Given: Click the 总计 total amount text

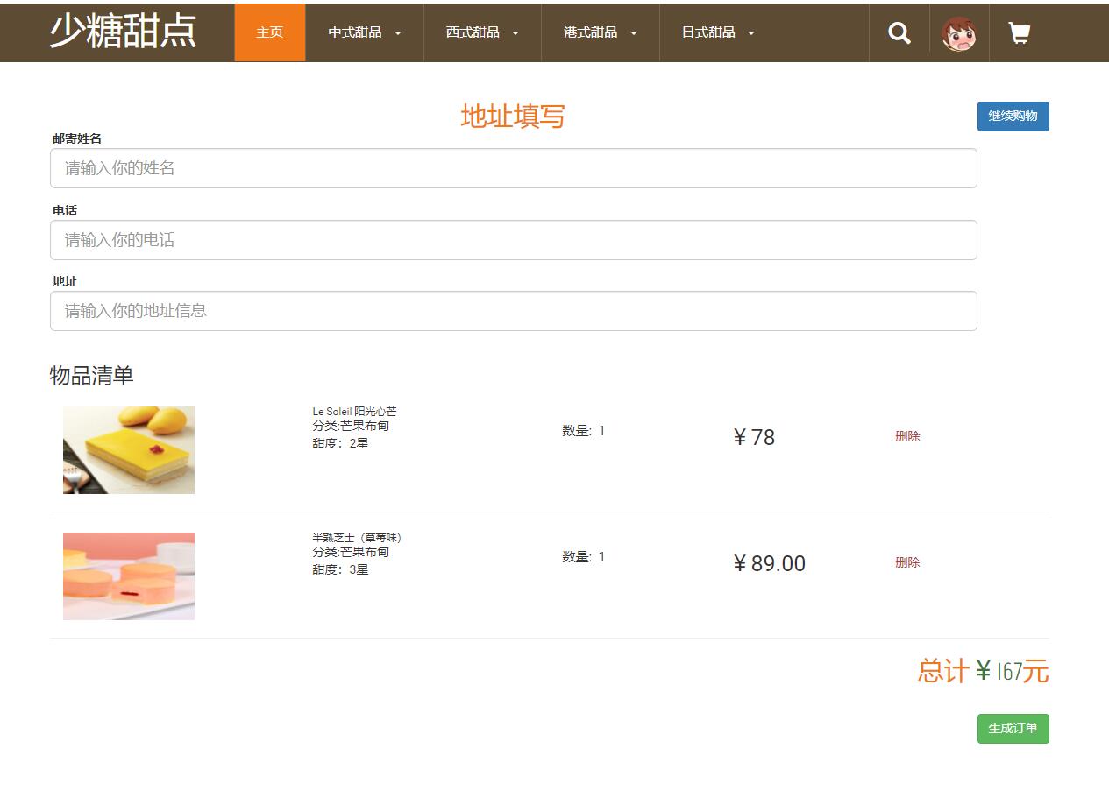Looking at the screenshot, I should [x=982, y=671].
